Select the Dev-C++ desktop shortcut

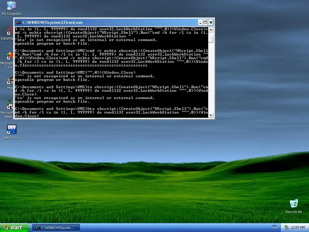[11, 132]
